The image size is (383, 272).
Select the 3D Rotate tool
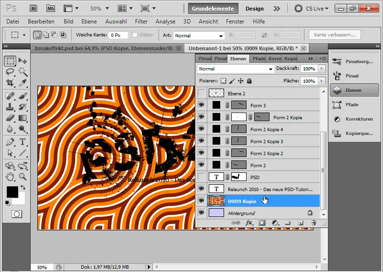click(x=10, y=166)
